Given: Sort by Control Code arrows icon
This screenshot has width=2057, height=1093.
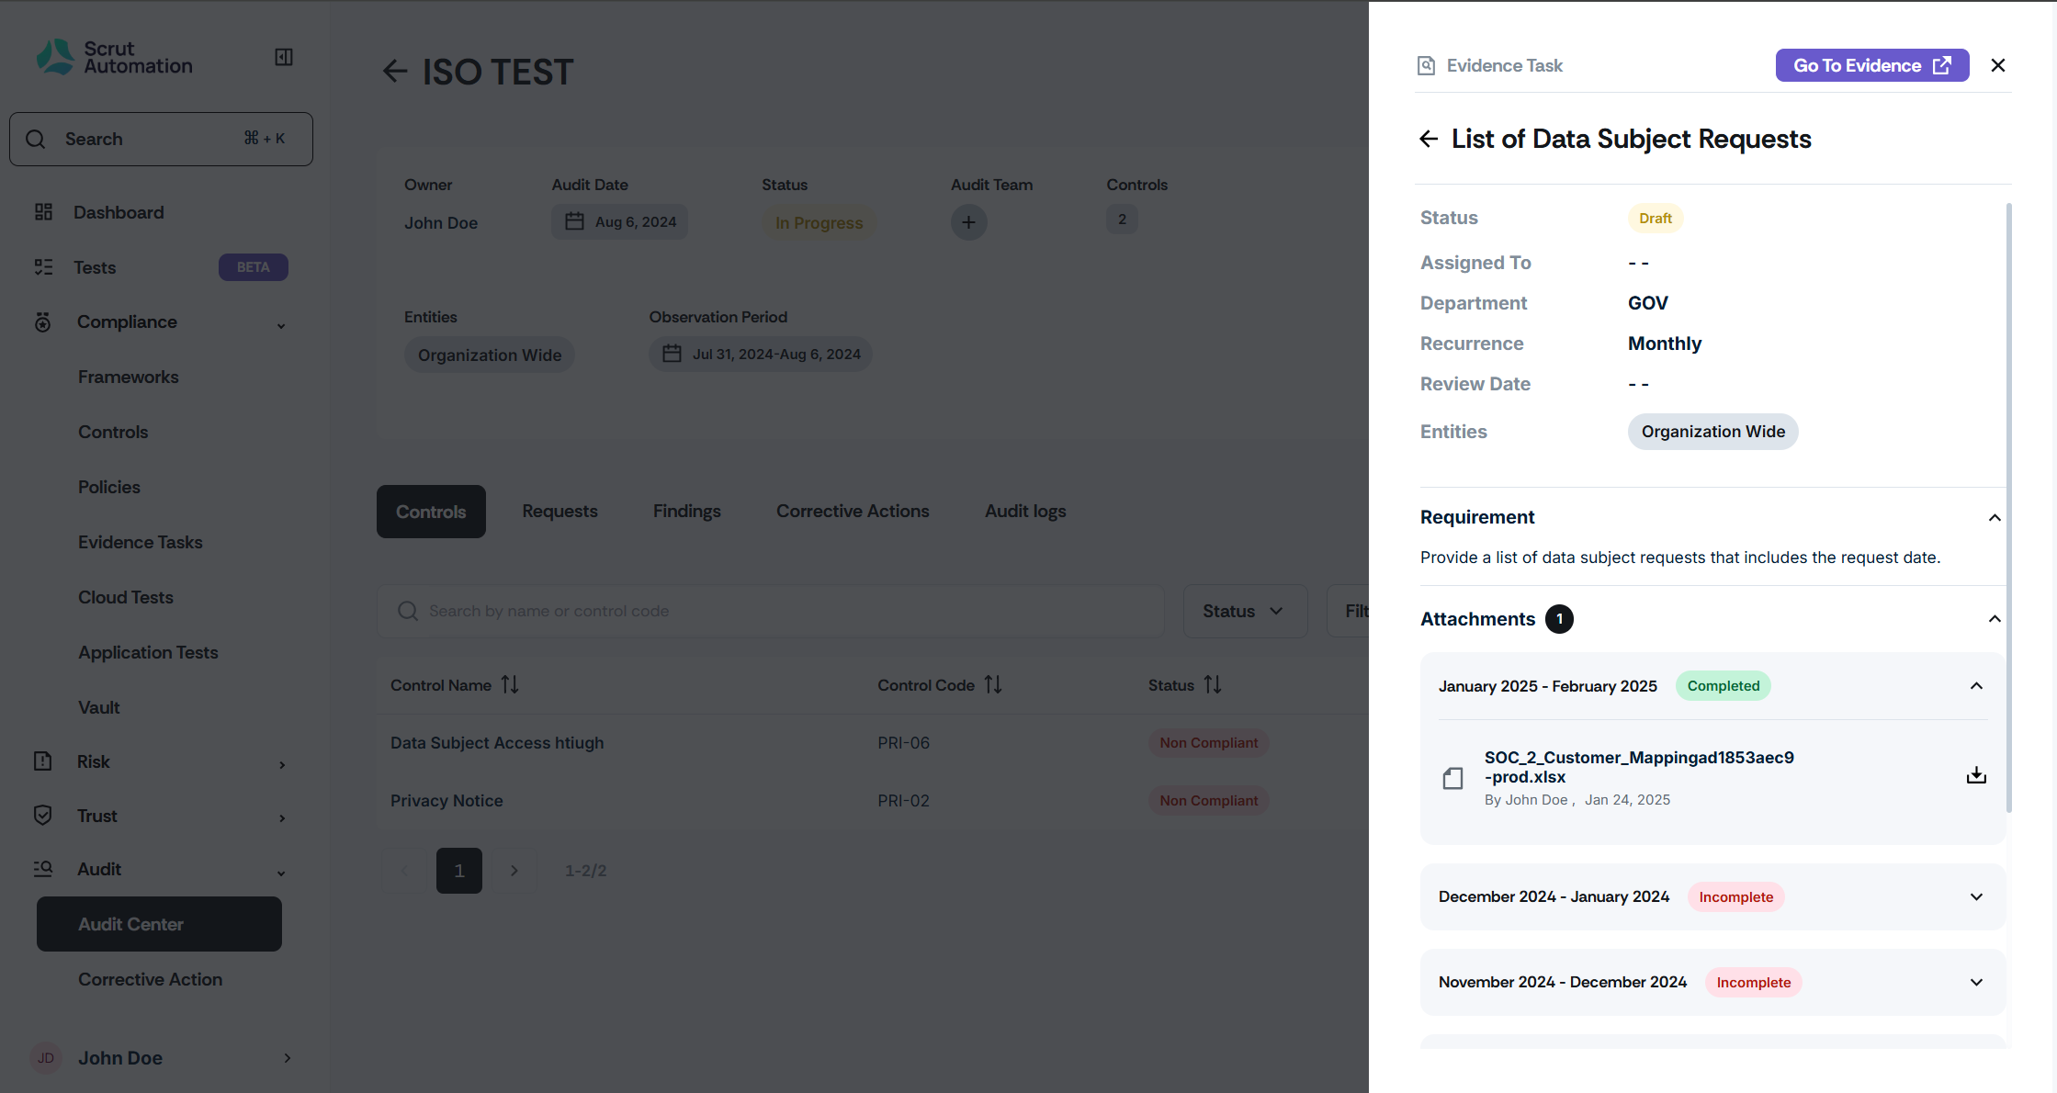Looking at the screenshot, I should pyautogui.click(x=993, y=684).
